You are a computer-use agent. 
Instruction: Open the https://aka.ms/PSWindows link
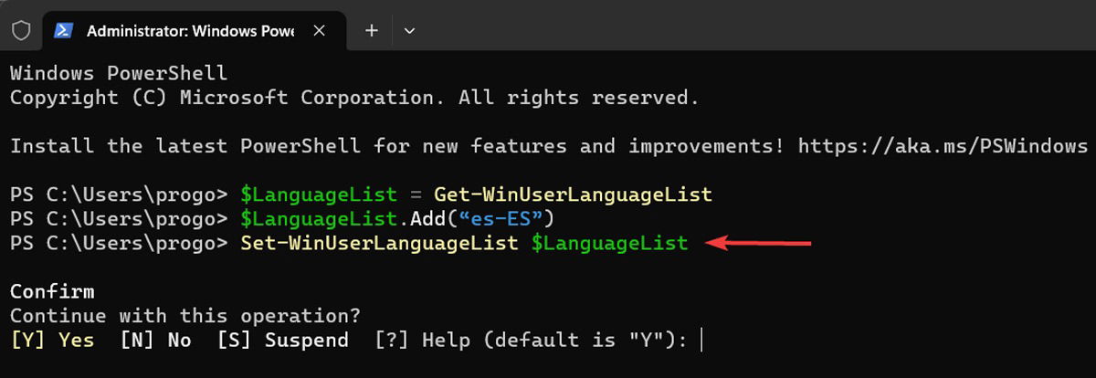(943, 146)
